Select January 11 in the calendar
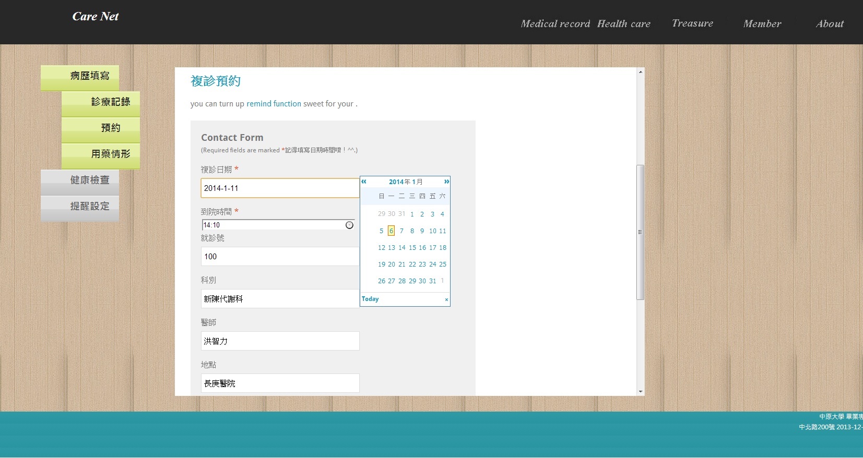Viewport: 863px width, 458px height. (x=442, y=231)
